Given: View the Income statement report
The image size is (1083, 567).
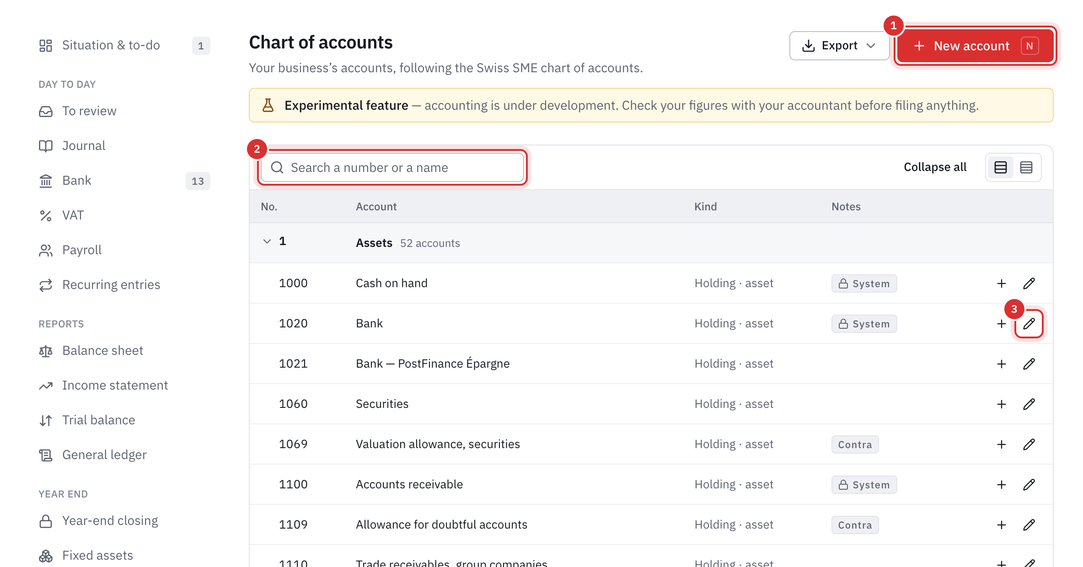Looking at the screenshot, I should pyautogui.click(x=124, y=385).
